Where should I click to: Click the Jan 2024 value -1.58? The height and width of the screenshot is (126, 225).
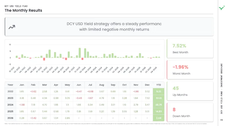pyautogui.click(x=22, y=105)
